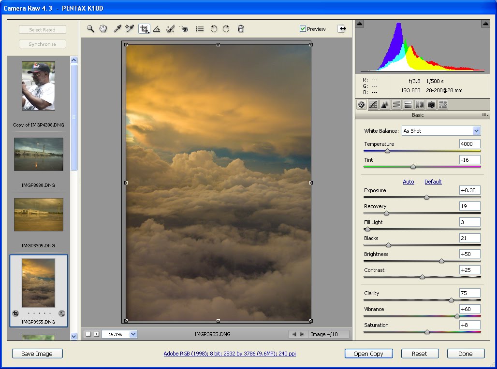Select the Red Eye Removal tool
The height and width of the screenshot is (369, 497).
coord(184,29)
